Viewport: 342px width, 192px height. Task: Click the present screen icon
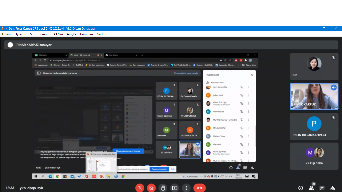[x=175, y=188]
